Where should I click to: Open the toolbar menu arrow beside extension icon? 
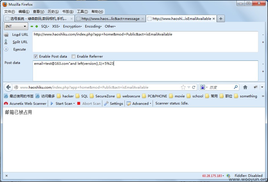(x=262, y=87)
